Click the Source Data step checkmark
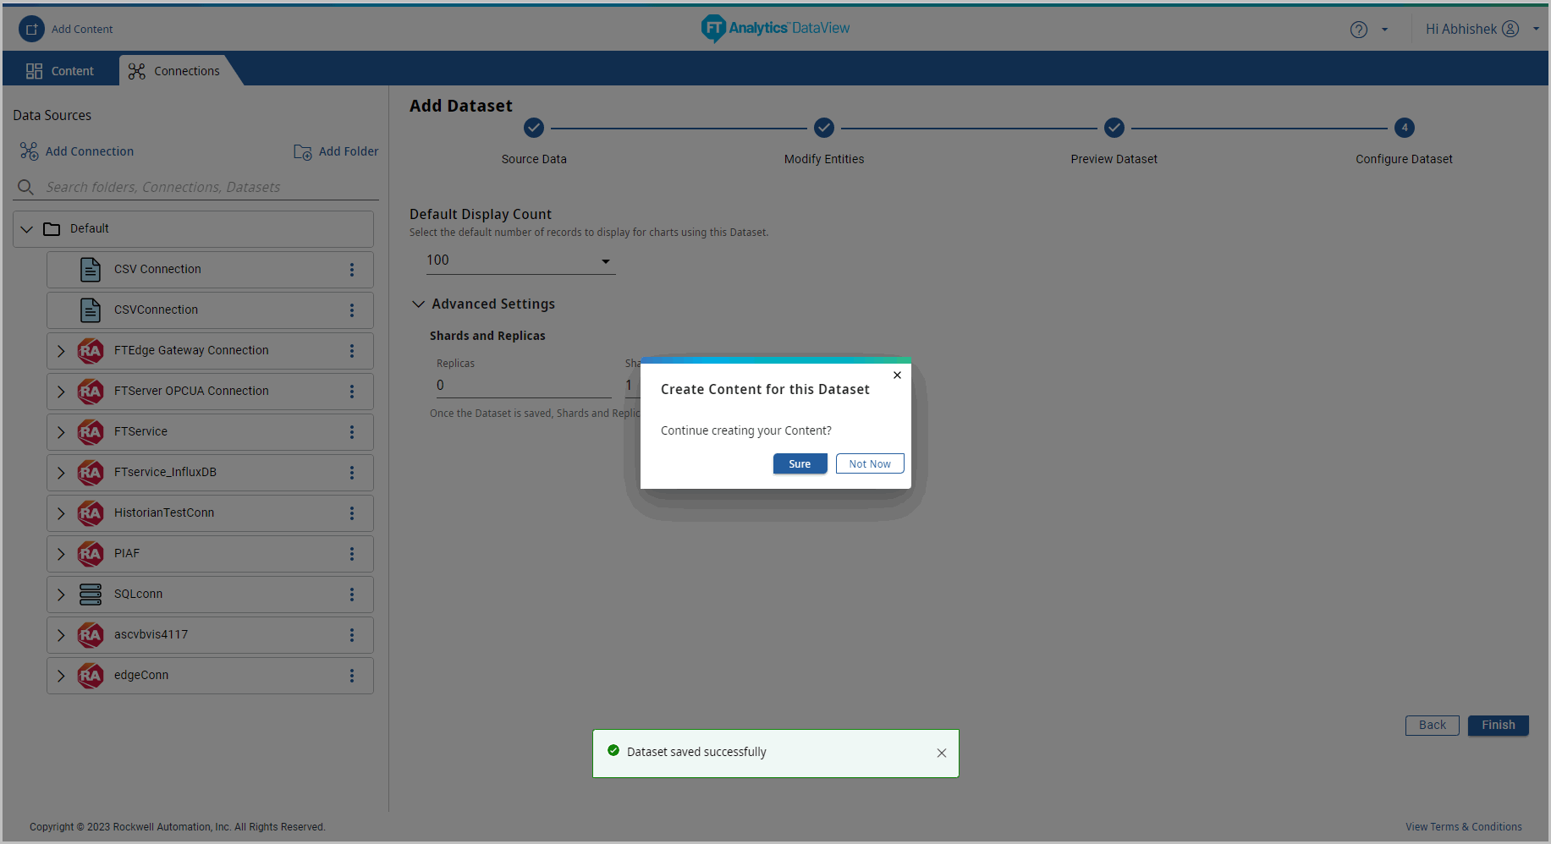Screen dimensions: 1551x844 point(534,128)
